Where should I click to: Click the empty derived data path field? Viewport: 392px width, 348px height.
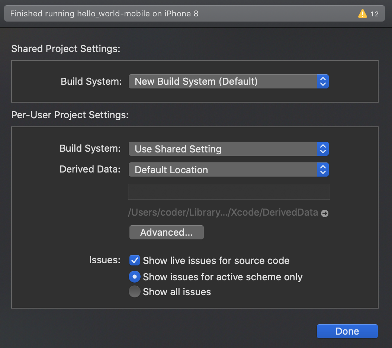(x=229, y=192)
